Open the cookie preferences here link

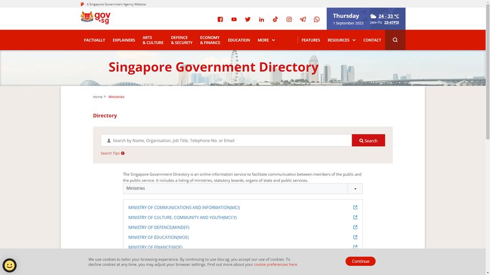pyautogui.click(x=275, y=264)
